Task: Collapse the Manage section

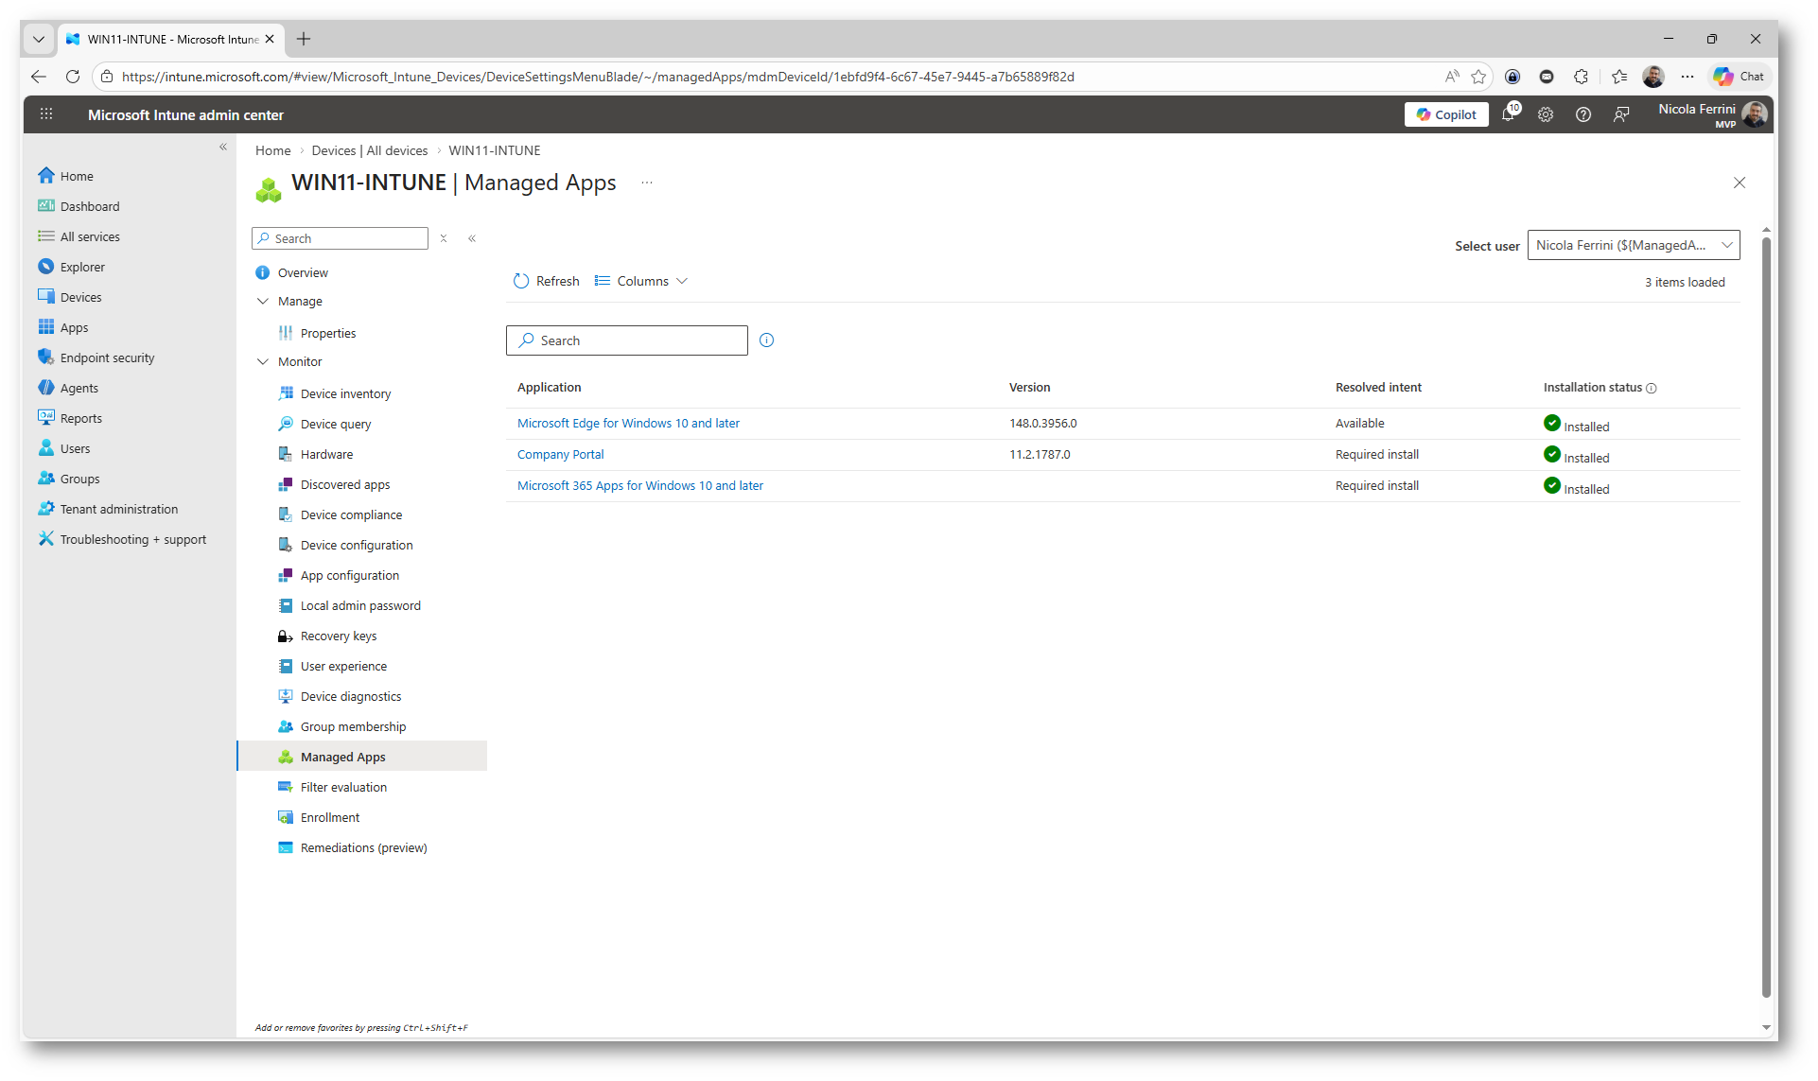Action: [x=263, y=301]
